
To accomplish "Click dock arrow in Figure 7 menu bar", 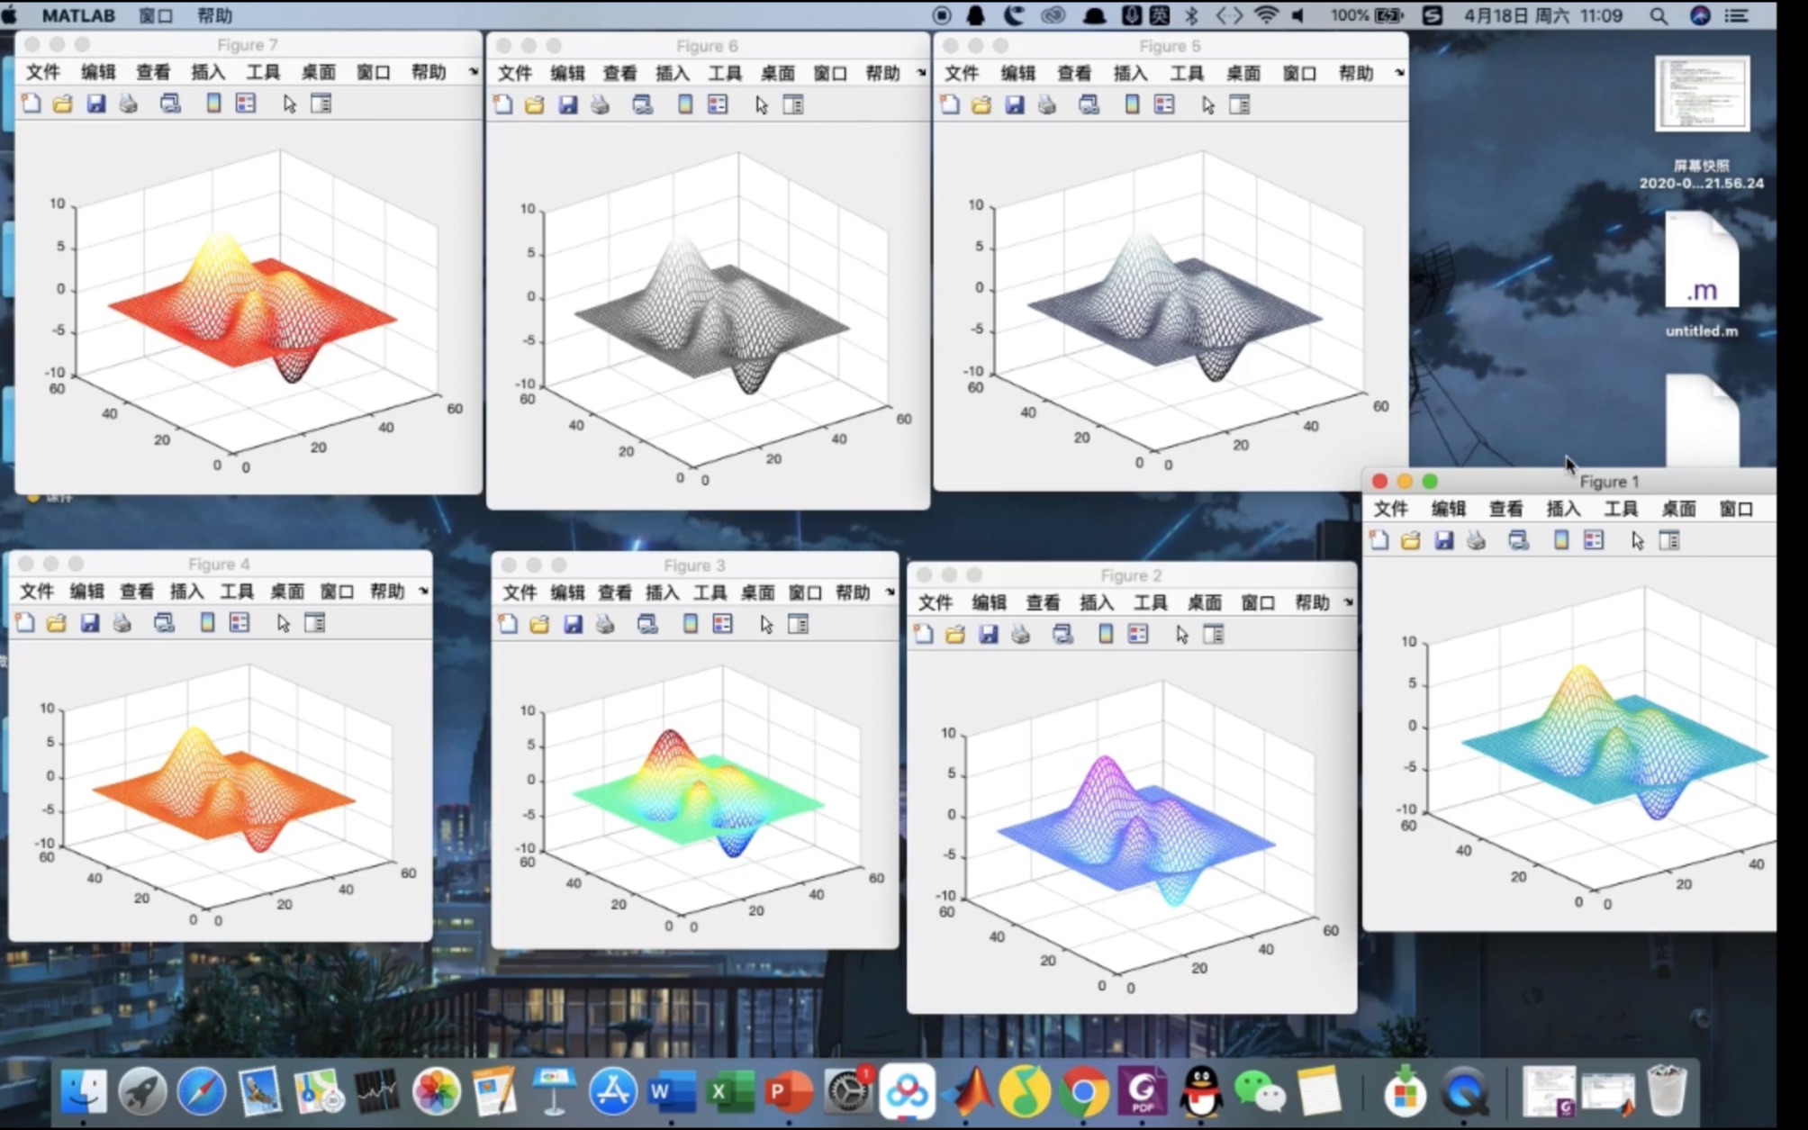I will point(474,72).
